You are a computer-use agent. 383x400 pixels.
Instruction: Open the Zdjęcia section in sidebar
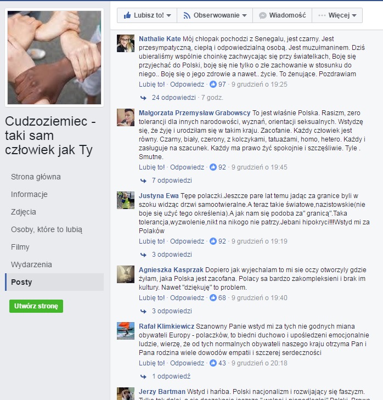(24, 212)
